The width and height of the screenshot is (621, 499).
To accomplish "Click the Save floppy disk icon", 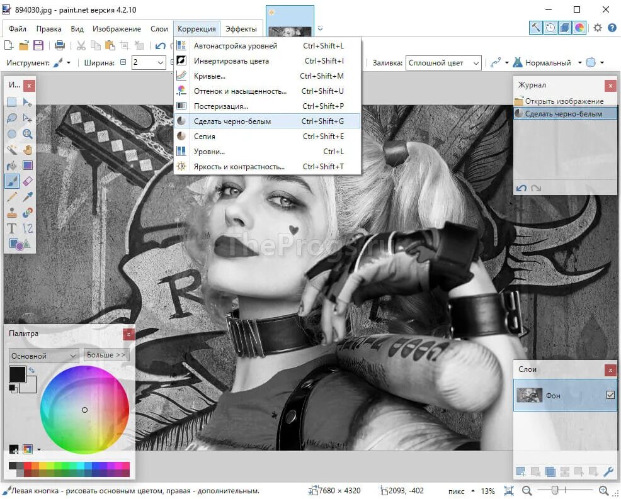I will point(38,45).
